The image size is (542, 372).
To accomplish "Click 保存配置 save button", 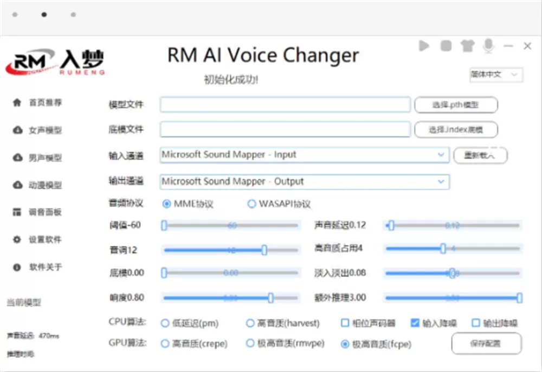I will coord(486,343).
